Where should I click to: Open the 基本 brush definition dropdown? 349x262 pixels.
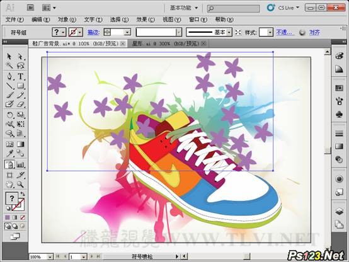pyautogui.click(x=229, y=33)
